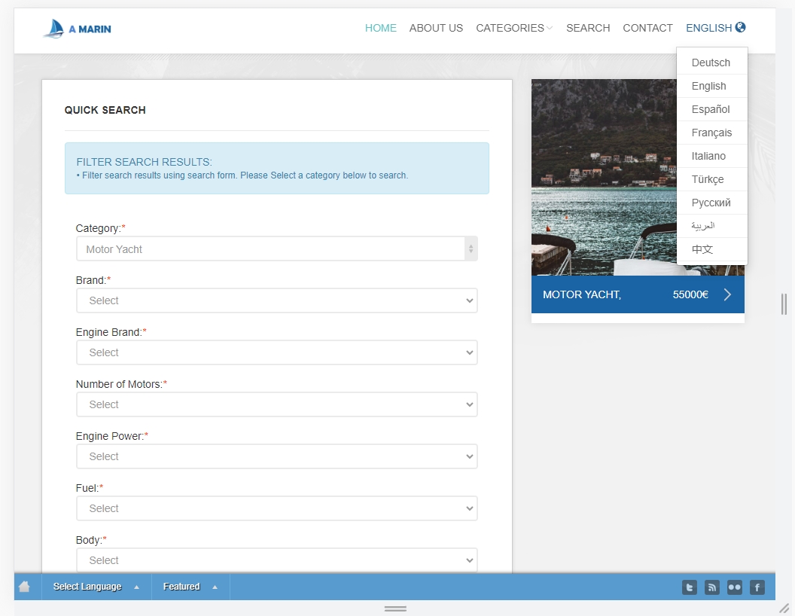This screenshot has width=795, height=616.
Task: Click the A Marin sailboat logo
Action: (78, 29)
